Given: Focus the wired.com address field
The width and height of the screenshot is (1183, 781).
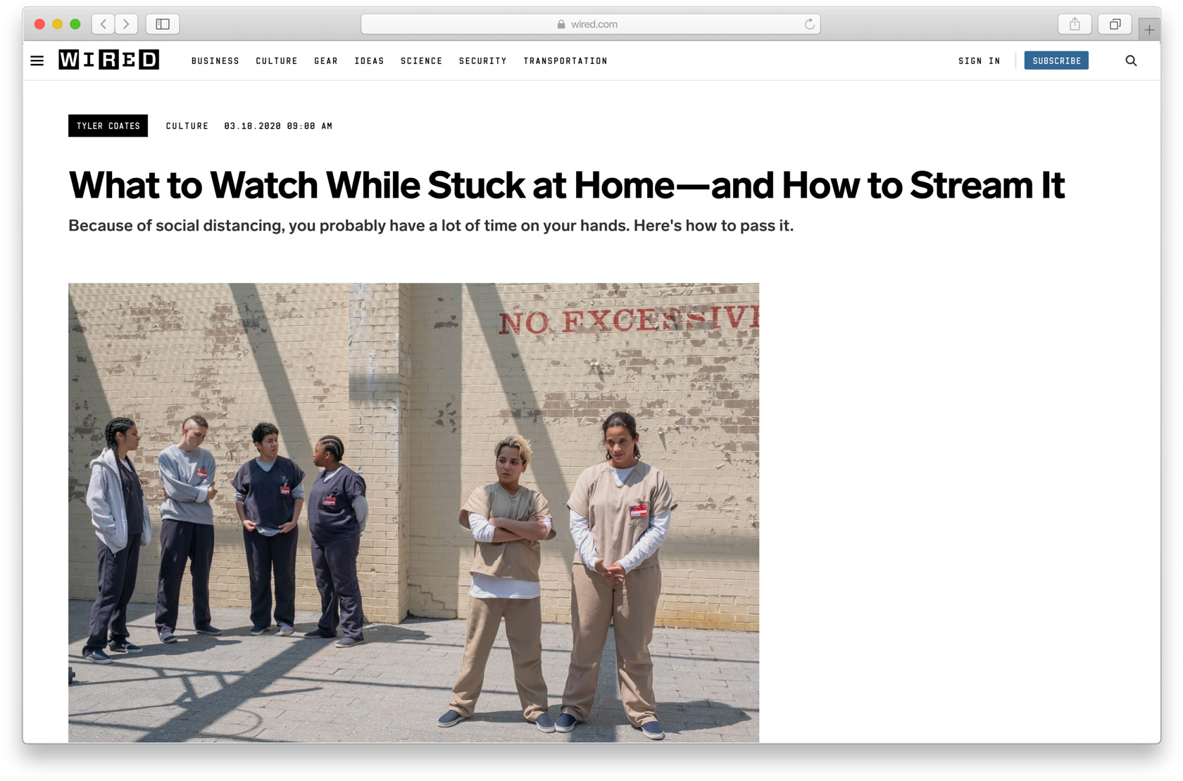Looking at the screenshot, I should (x=590, y=24).
